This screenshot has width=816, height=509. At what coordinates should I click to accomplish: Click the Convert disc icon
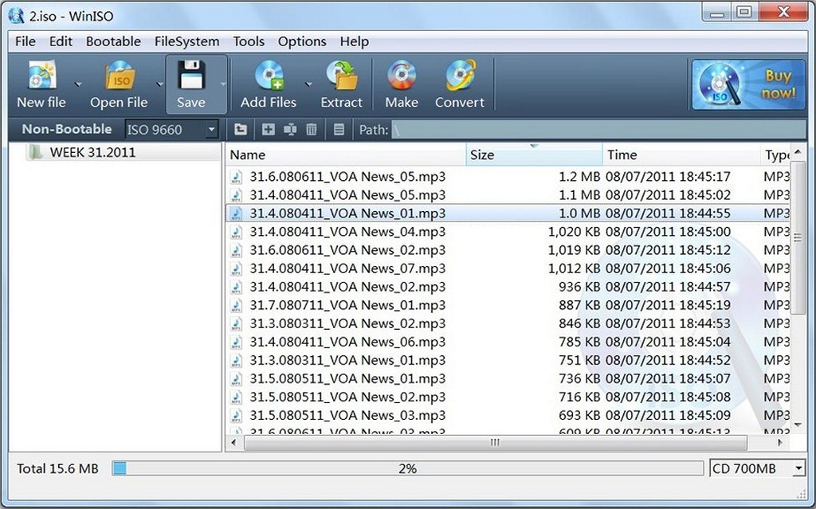click(x=461, y=76)
